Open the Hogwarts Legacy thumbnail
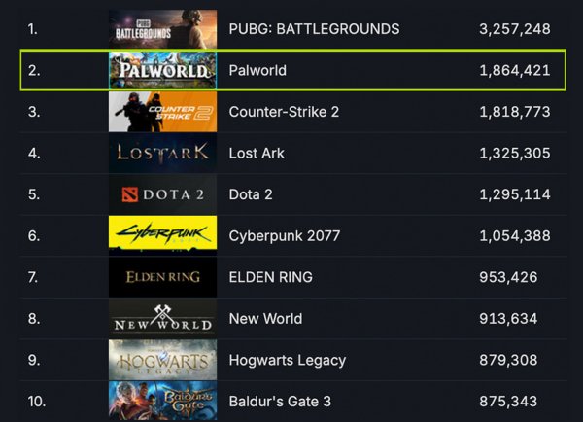Viewport: 583px width, 422px height. click(162, 360)
